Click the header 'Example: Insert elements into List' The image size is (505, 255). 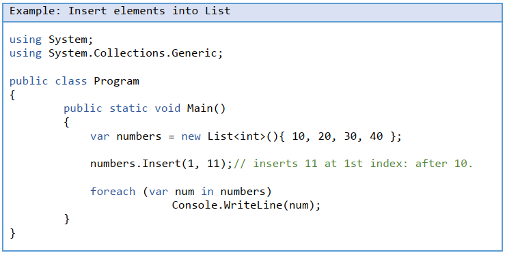120,11
